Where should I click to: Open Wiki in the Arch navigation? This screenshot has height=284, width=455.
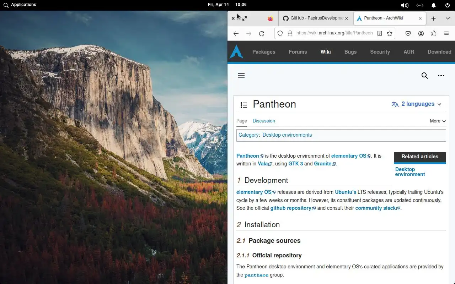[x=326, y=52]
